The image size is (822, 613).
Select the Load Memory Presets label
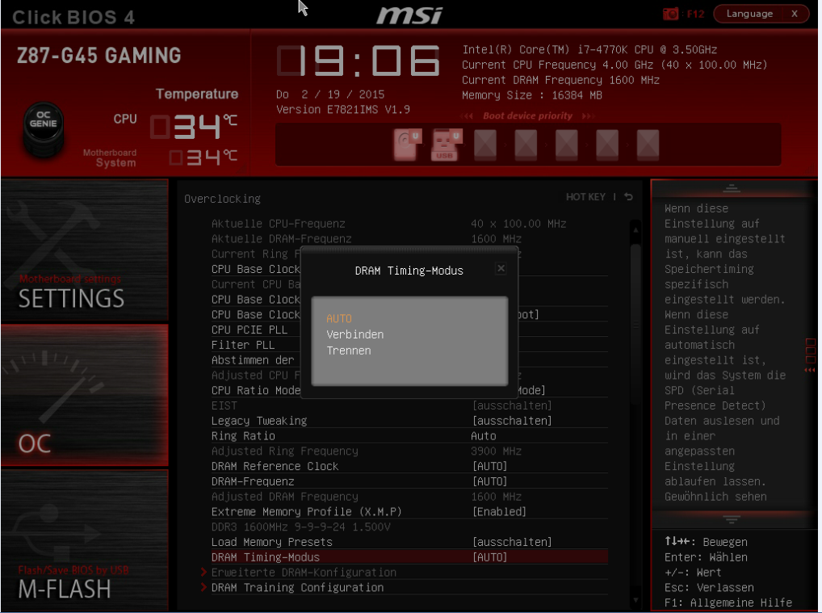tap(271, 542)
